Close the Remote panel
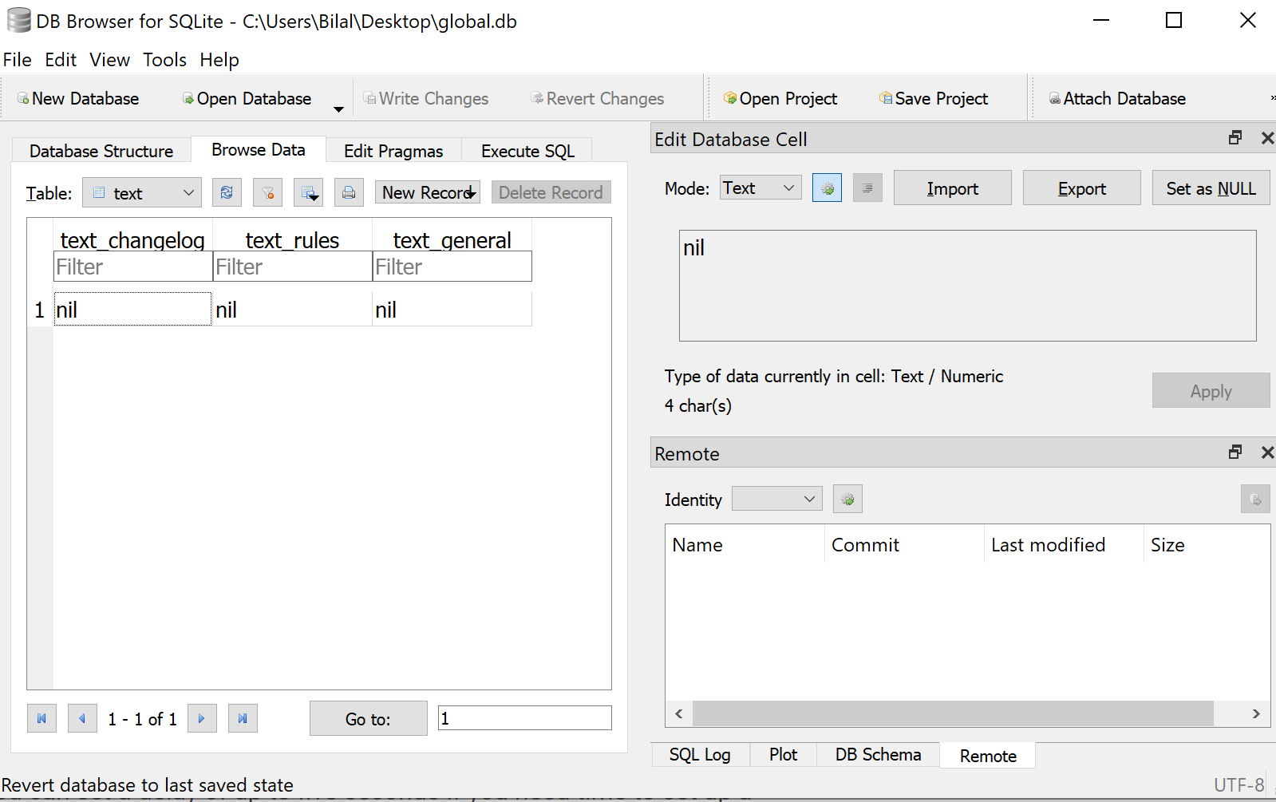This screenshot has height=802, width=1276. point(1267,452)
